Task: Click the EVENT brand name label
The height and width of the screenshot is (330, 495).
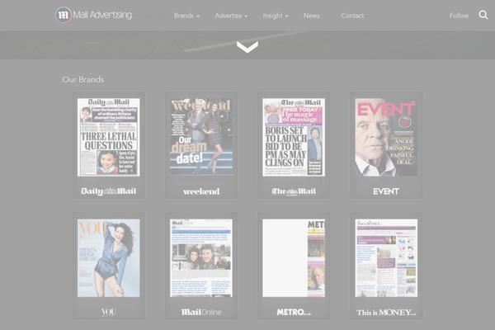Action: click(x=386, y=191)
